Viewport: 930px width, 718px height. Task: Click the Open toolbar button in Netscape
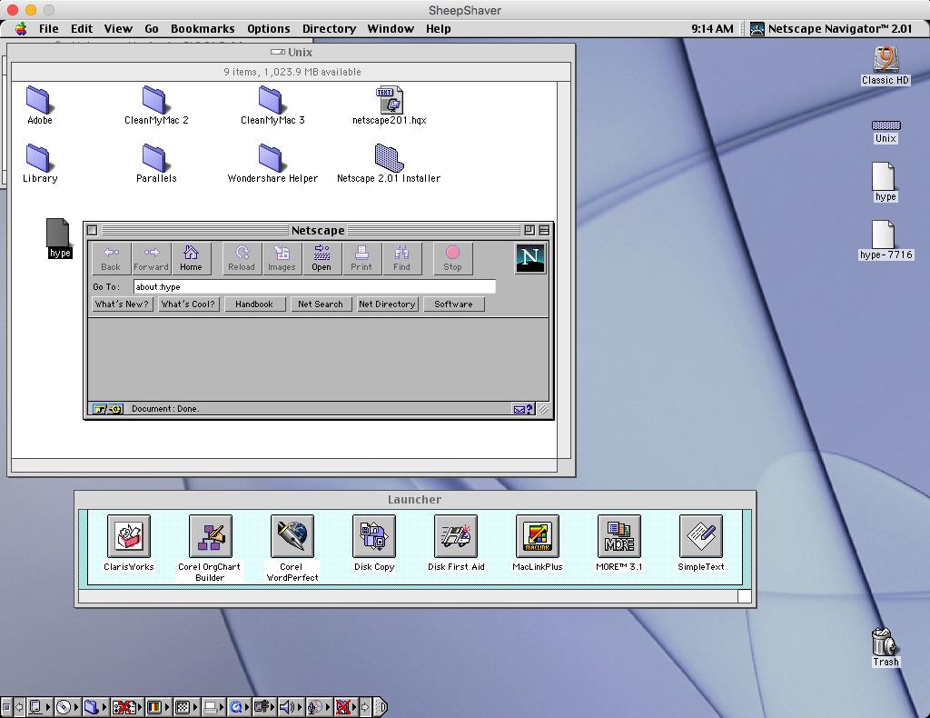pos(322,258)
